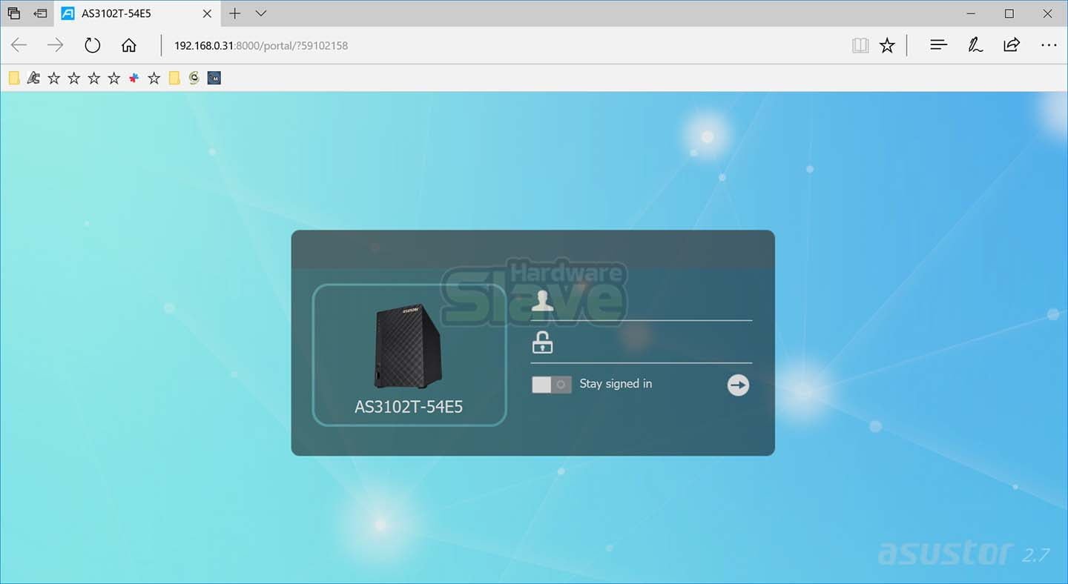1068x584 pixels.
Task: Close the AS3102T-54E5 tab
Action: click(208, 13)
